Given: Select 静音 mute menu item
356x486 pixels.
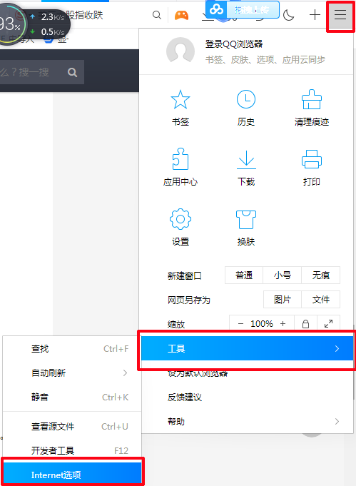Looking at the screenshot, I should 72,397.
